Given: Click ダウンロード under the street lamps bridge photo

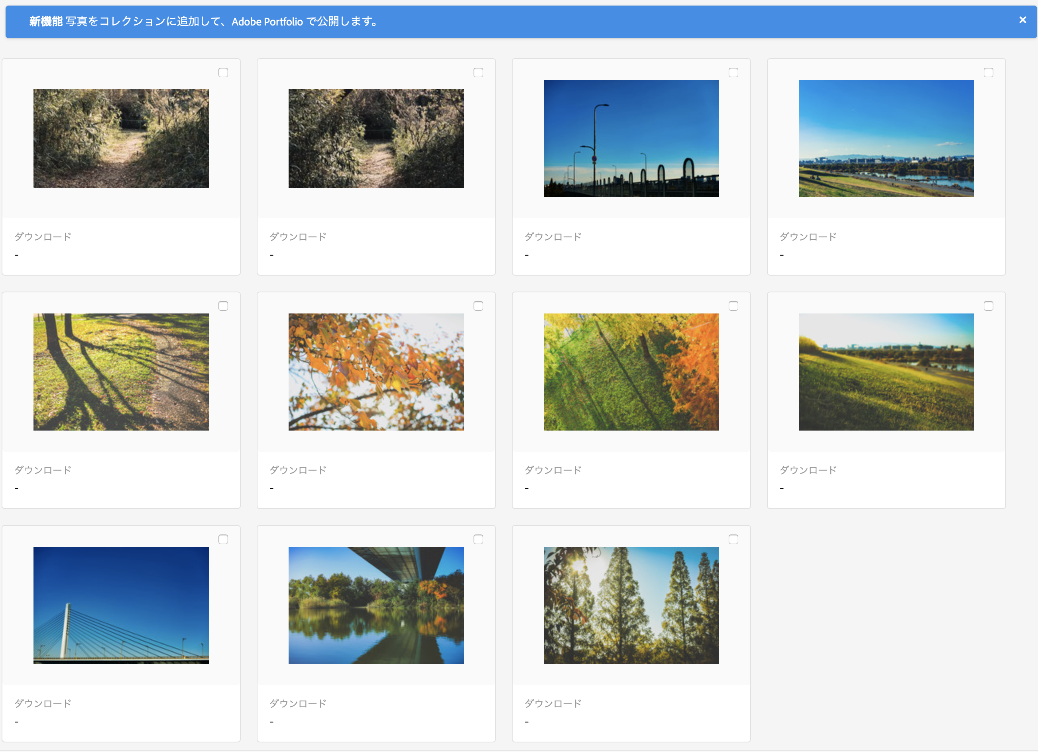Looking at the screenshot, I should click(x=553, y=237).
